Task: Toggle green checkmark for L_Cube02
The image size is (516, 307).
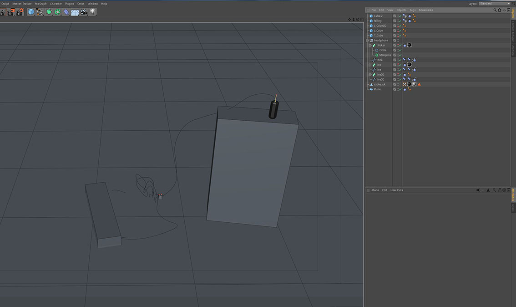Action: [400, 26]
